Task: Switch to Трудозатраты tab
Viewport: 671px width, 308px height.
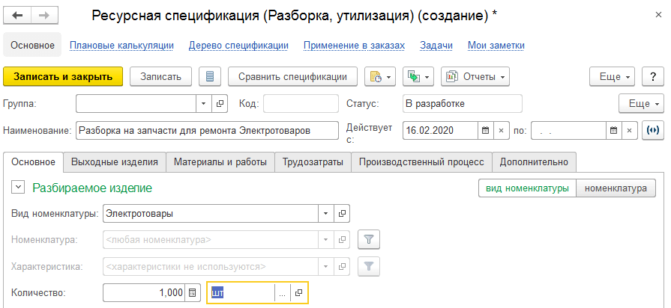Action: tap(313, 162)
